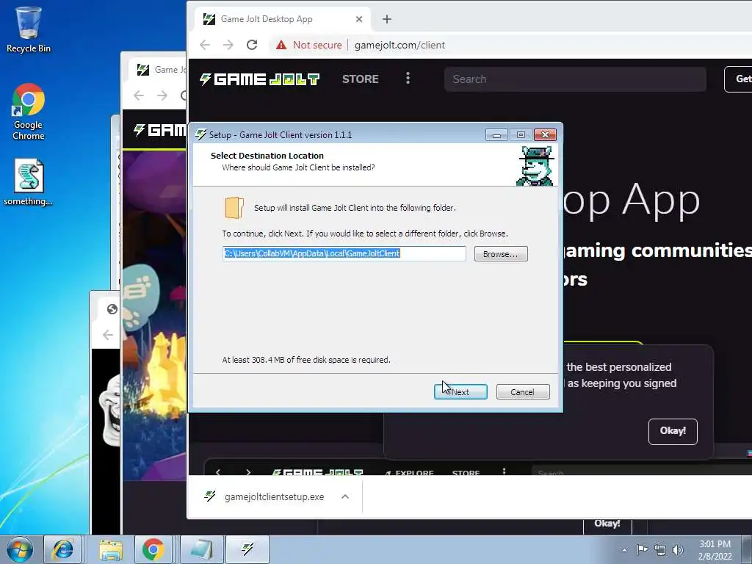Click the Not secure warning icon
The height and width of the screenshot is (564, 752).
(281, 45)
